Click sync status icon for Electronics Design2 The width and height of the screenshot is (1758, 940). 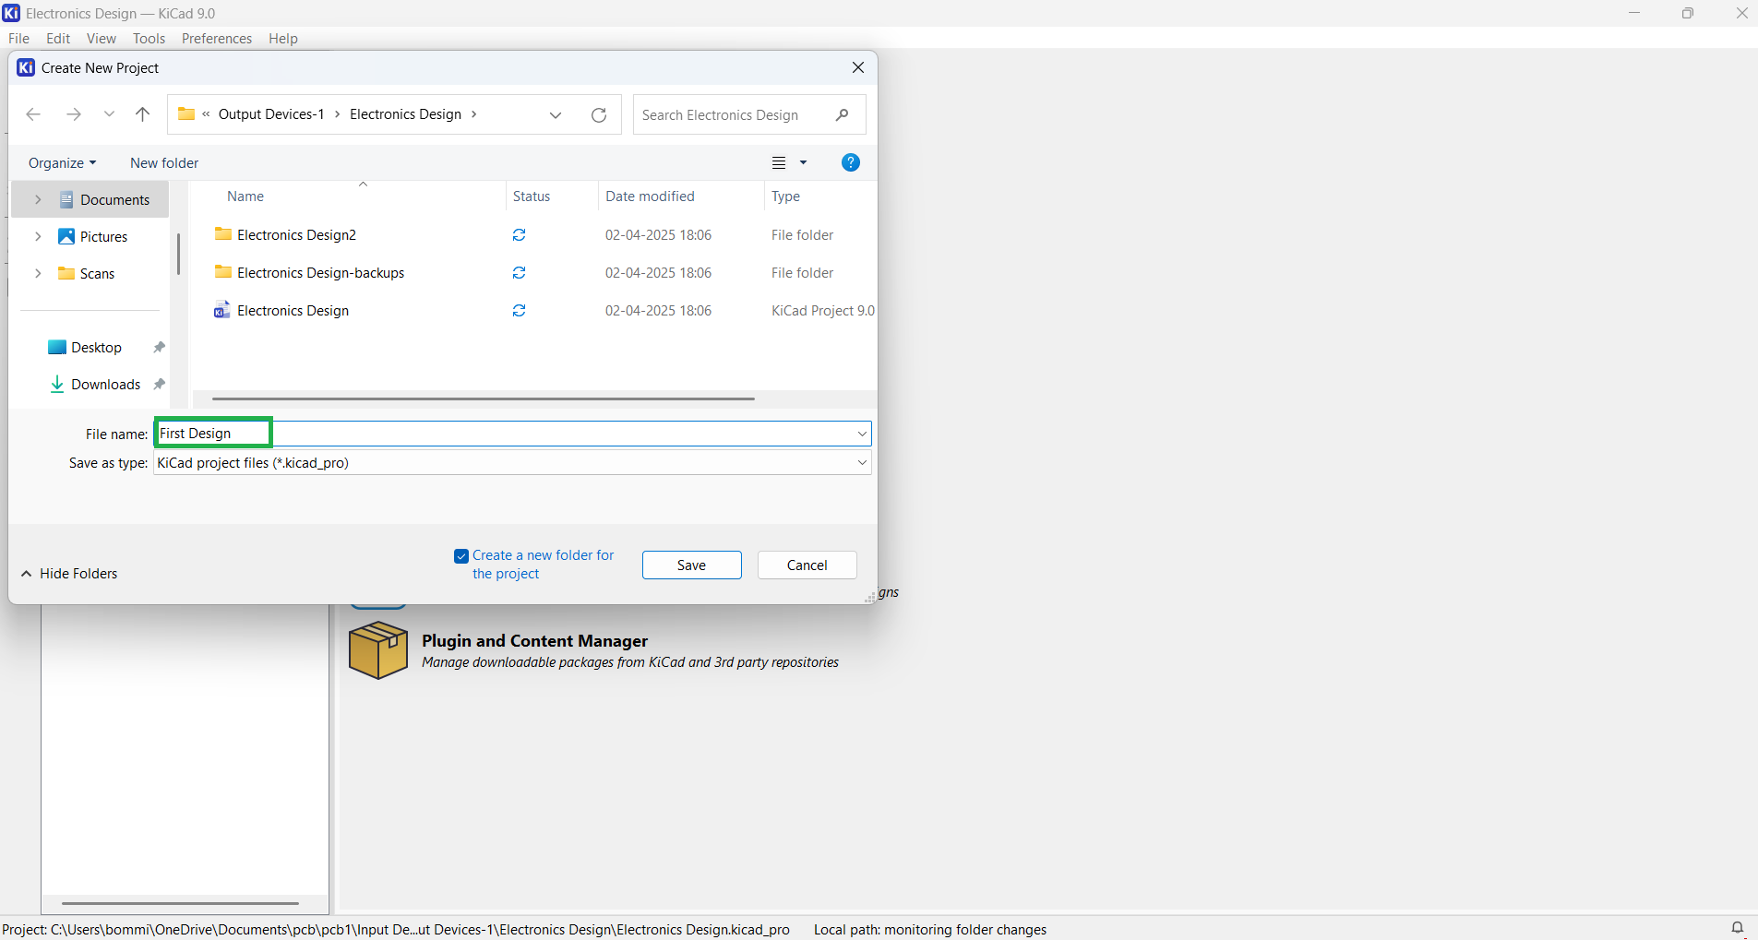coord(520,235)
